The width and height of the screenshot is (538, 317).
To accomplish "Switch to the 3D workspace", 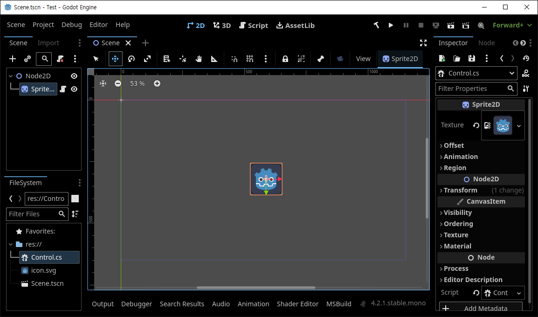I will (221, 25).
